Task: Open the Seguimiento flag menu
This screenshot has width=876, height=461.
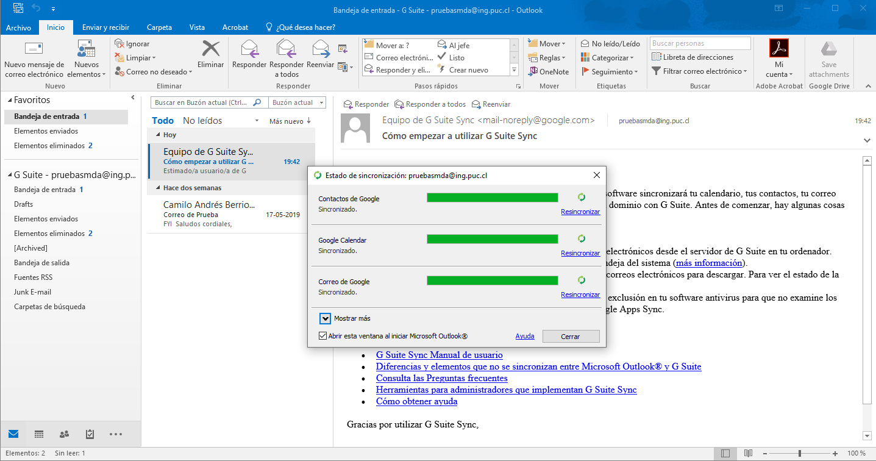Action: pos(609,72)
